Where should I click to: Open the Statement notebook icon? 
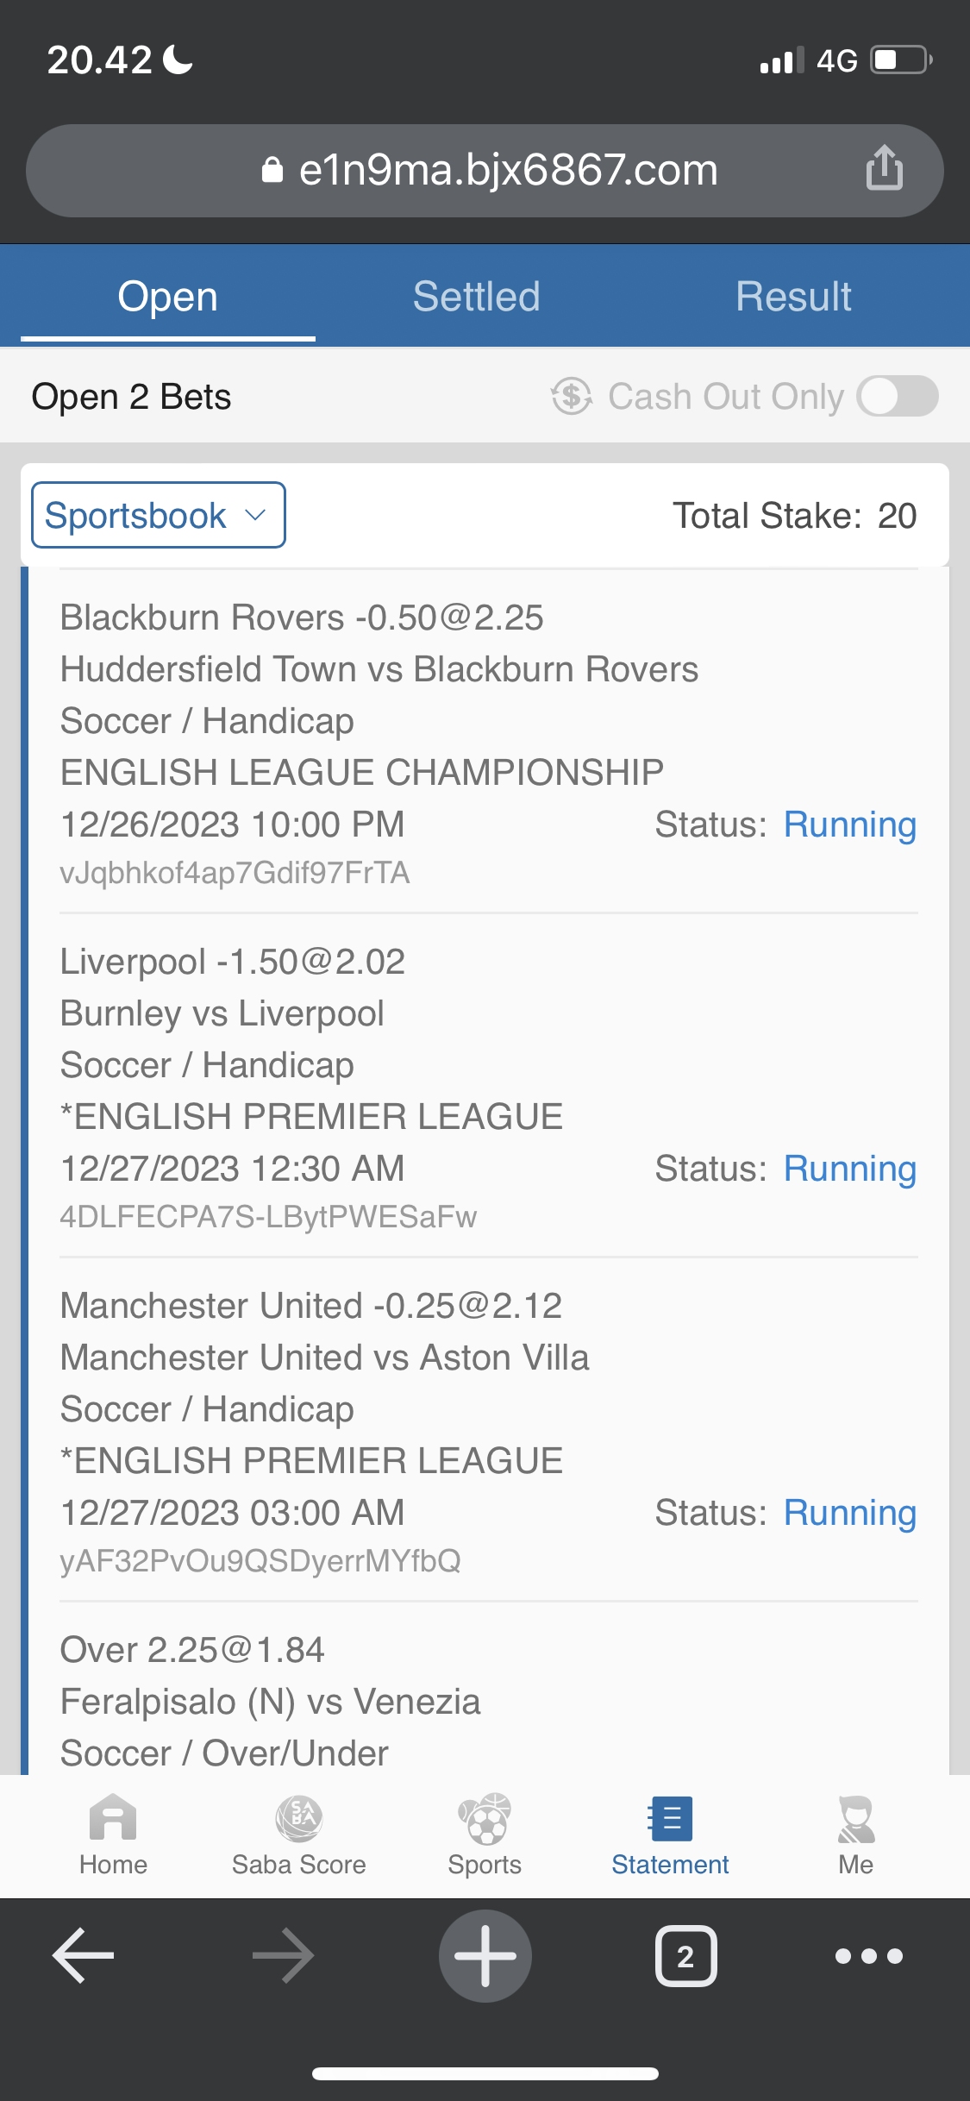click(670, 1817)
